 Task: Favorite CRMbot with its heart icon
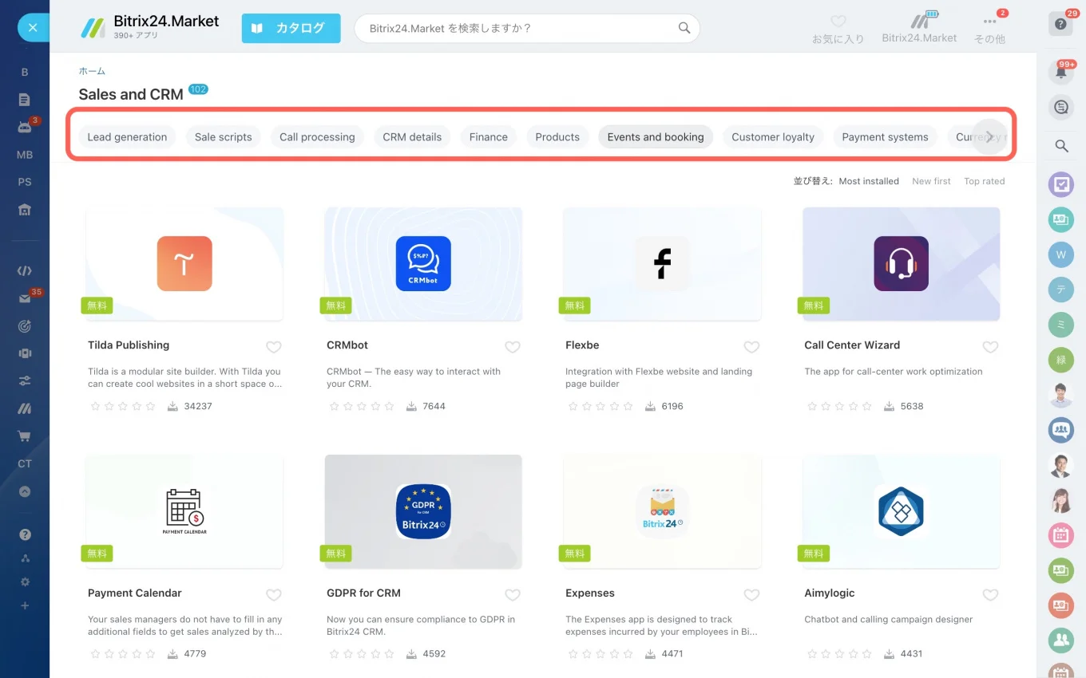(x=513, y=347)
